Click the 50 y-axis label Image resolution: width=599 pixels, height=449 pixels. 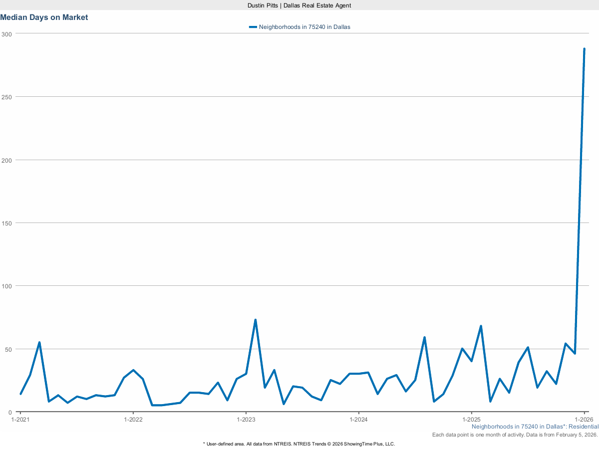coord(7,349)
